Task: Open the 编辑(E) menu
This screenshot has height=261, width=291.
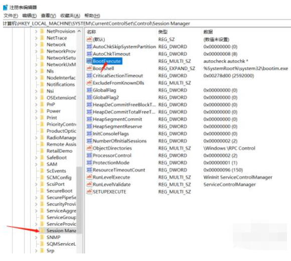Action: click(x=29, y=16)
